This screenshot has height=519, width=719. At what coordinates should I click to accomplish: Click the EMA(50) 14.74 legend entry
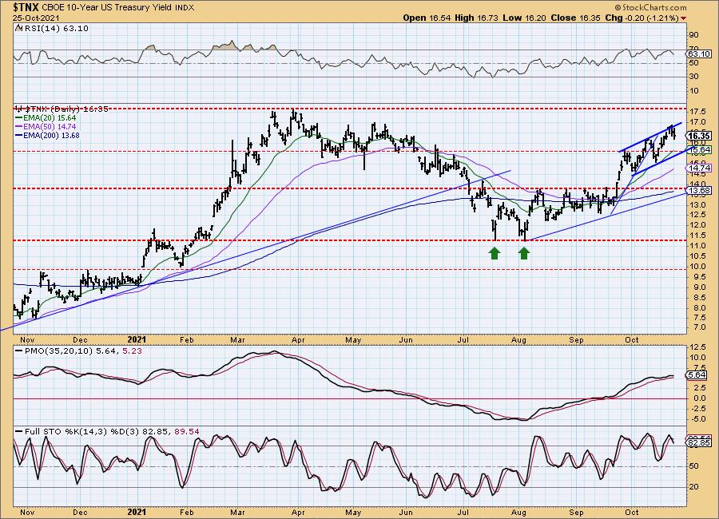pos(46,126)
